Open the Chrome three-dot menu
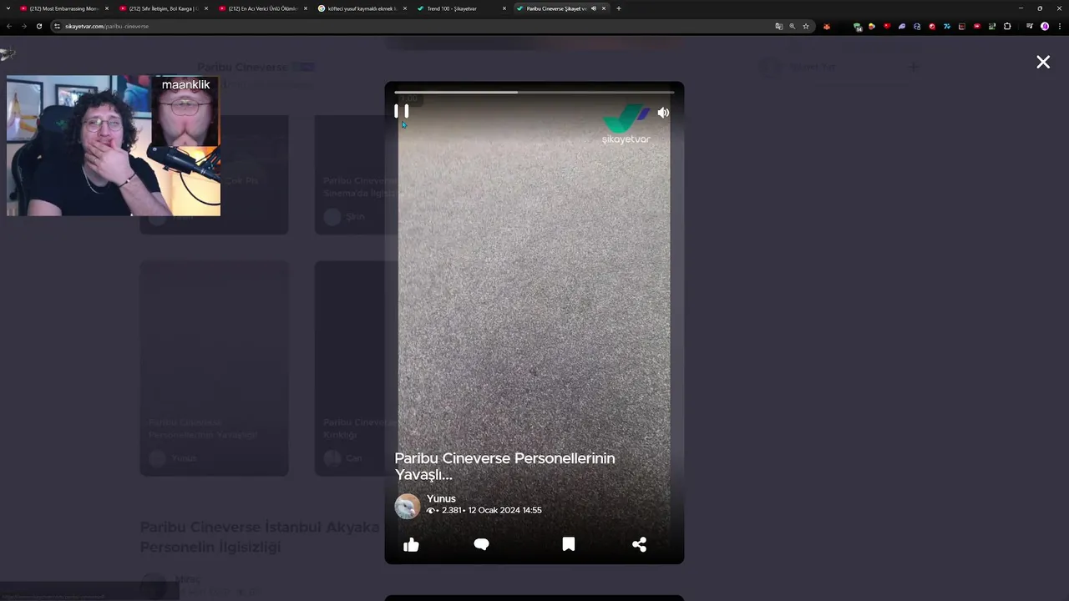1069x601 pixels. [x=1059, y=26]
